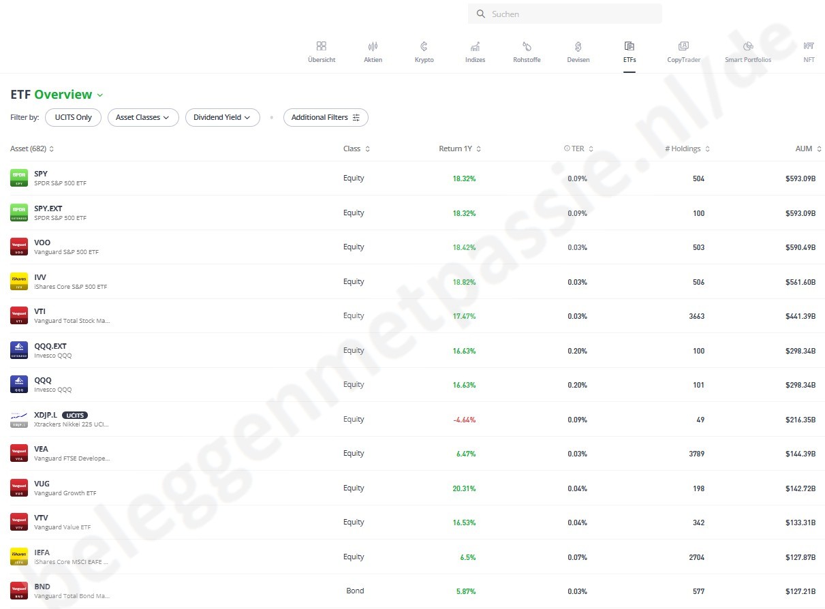Viewport: 825px width, 609px height.
Task: Go to Rohstoffe commodities icon
Action: pyautogui.click(x=527, y=46)
